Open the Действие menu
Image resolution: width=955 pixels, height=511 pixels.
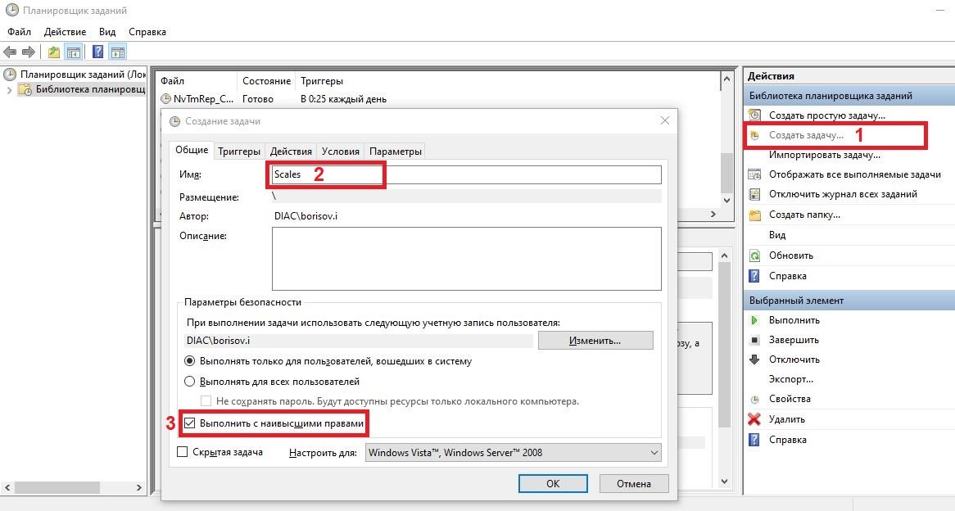pyautogui.click(x=64, y=32)
